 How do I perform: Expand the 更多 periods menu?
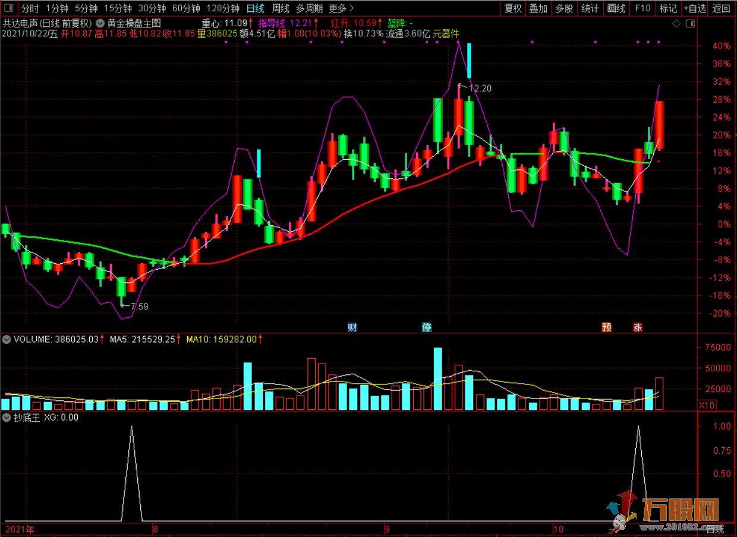(341, 8)
